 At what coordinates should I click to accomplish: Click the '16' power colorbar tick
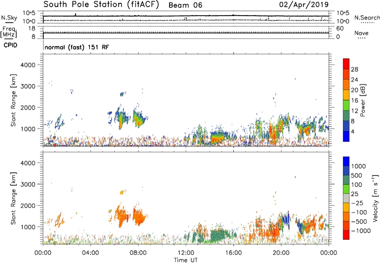tap(354, 101)
